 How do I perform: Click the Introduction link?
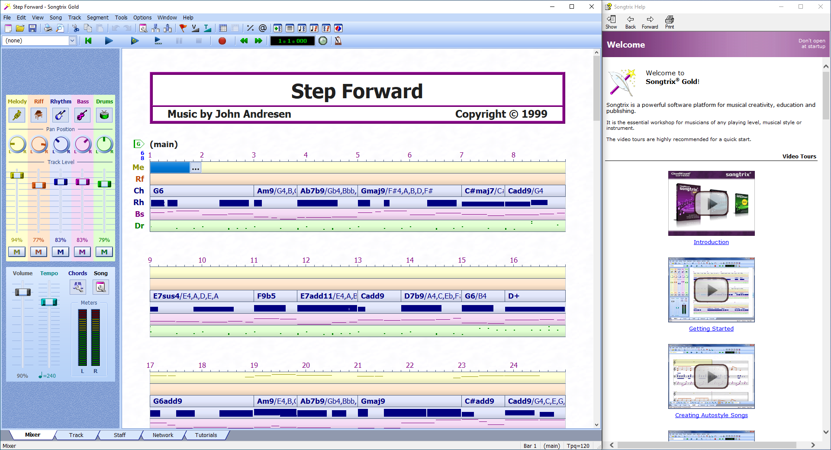pos(711,242)
